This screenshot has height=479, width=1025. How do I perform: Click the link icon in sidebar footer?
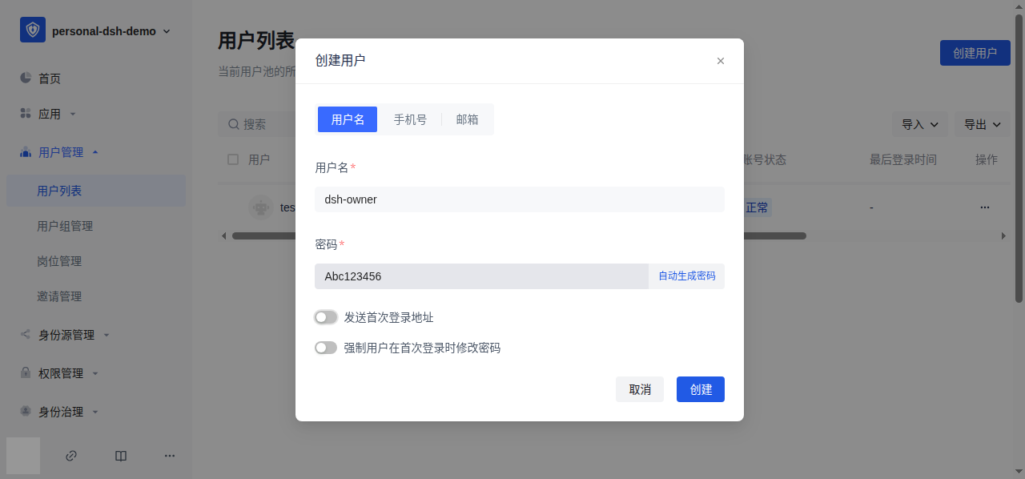[71, 456]
